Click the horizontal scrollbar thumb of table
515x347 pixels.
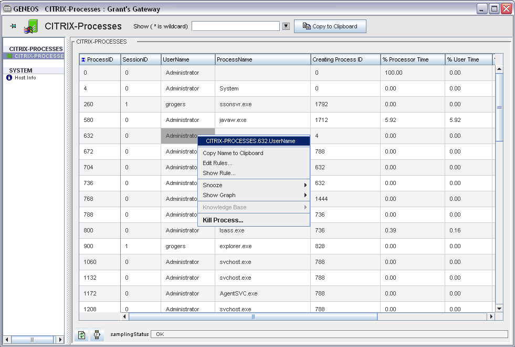coord(253,317)
